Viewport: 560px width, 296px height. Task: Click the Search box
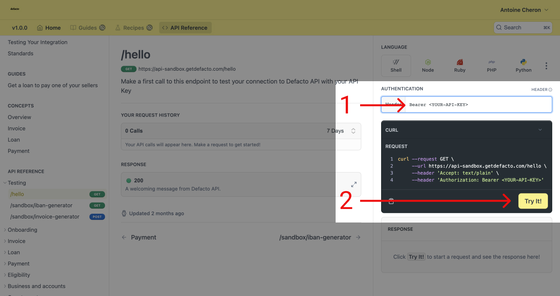click(x=523, y=28)
